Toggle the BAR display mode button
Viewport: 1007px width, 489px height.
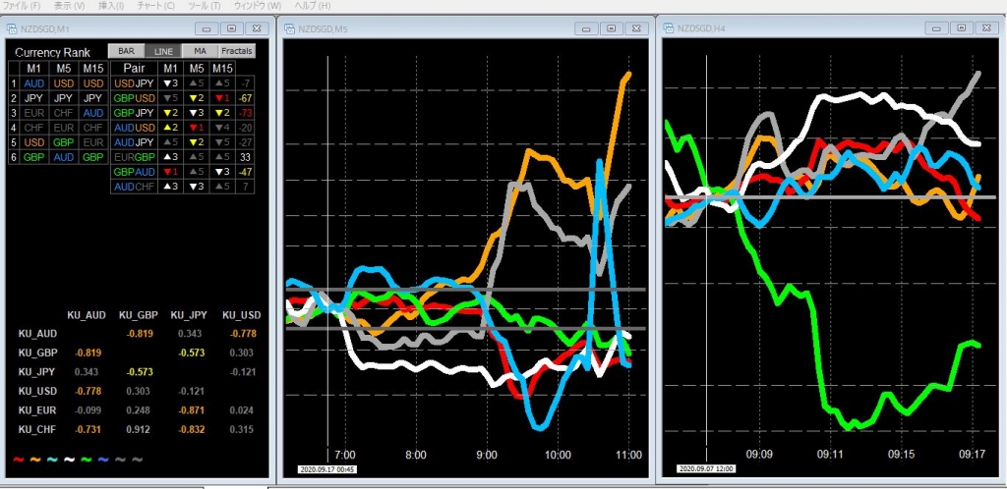127,51
